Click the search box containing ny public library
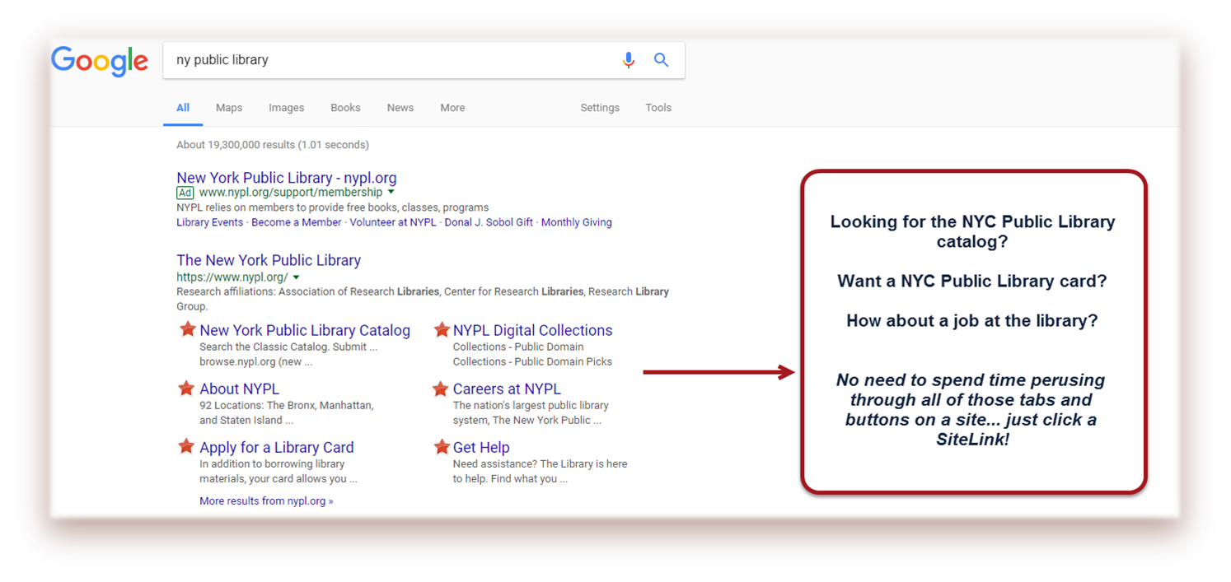Image resolution: width=1231 pixels, height=582 pixels. 387,60
